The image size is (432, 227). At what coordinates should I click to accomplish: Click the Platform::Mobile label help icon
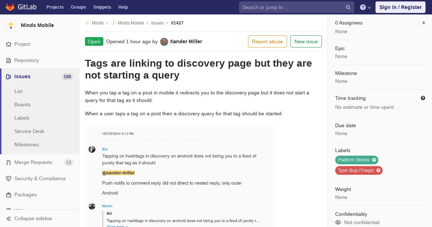[374, 160]
